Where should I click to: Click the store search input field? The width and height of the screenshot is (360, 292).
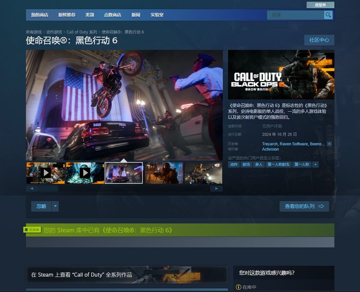[x=296, y=15]
